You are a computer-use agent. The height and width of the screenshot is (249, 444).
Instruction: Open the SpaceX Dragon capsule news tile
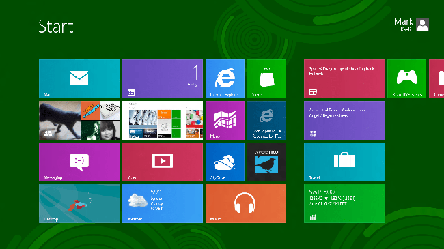coord(344,78)
